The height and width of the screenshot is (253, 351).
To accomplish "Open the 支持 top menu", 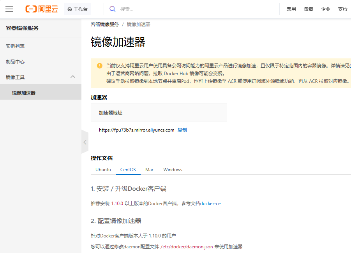I will pyautogui.click(x=343, y=9).
